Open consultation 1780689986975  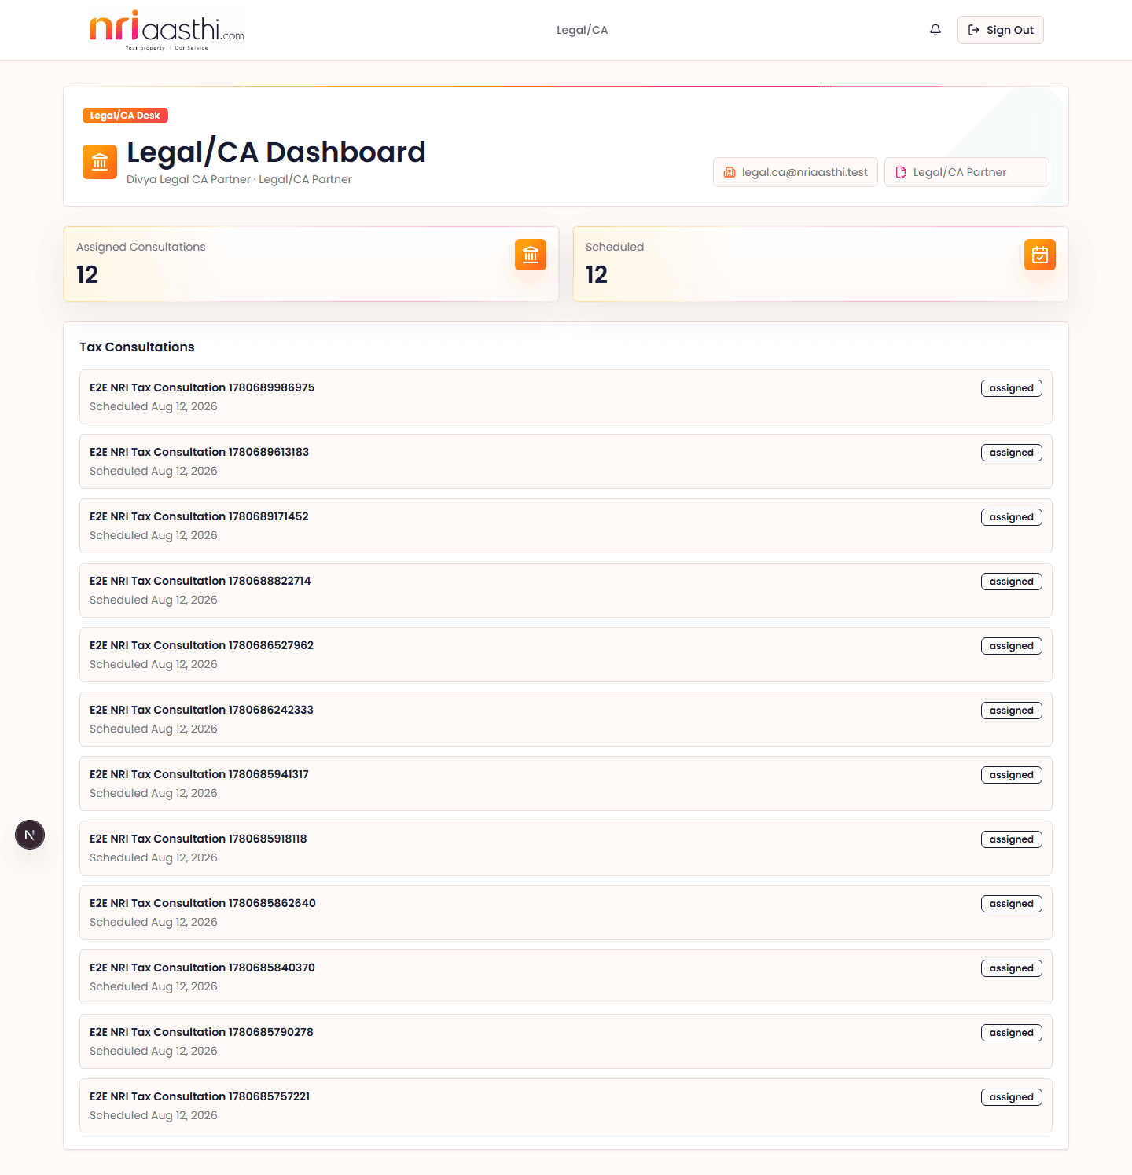click(566, 397)
